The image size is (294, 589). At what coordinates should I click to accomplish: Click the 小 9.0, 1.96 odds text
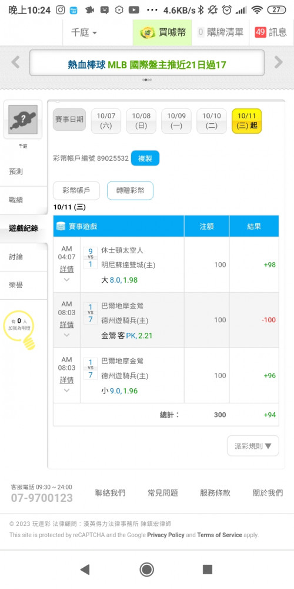(x=119, y=391)
